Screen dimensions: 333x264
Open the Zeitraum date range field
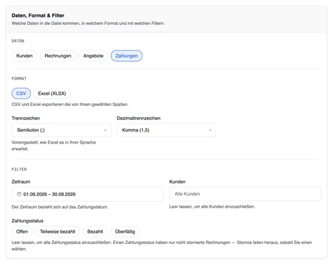pyautogui.click(x=87, y=194)
